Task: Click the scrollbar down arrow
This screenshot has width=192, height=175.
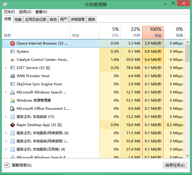Action: (187, 156)
